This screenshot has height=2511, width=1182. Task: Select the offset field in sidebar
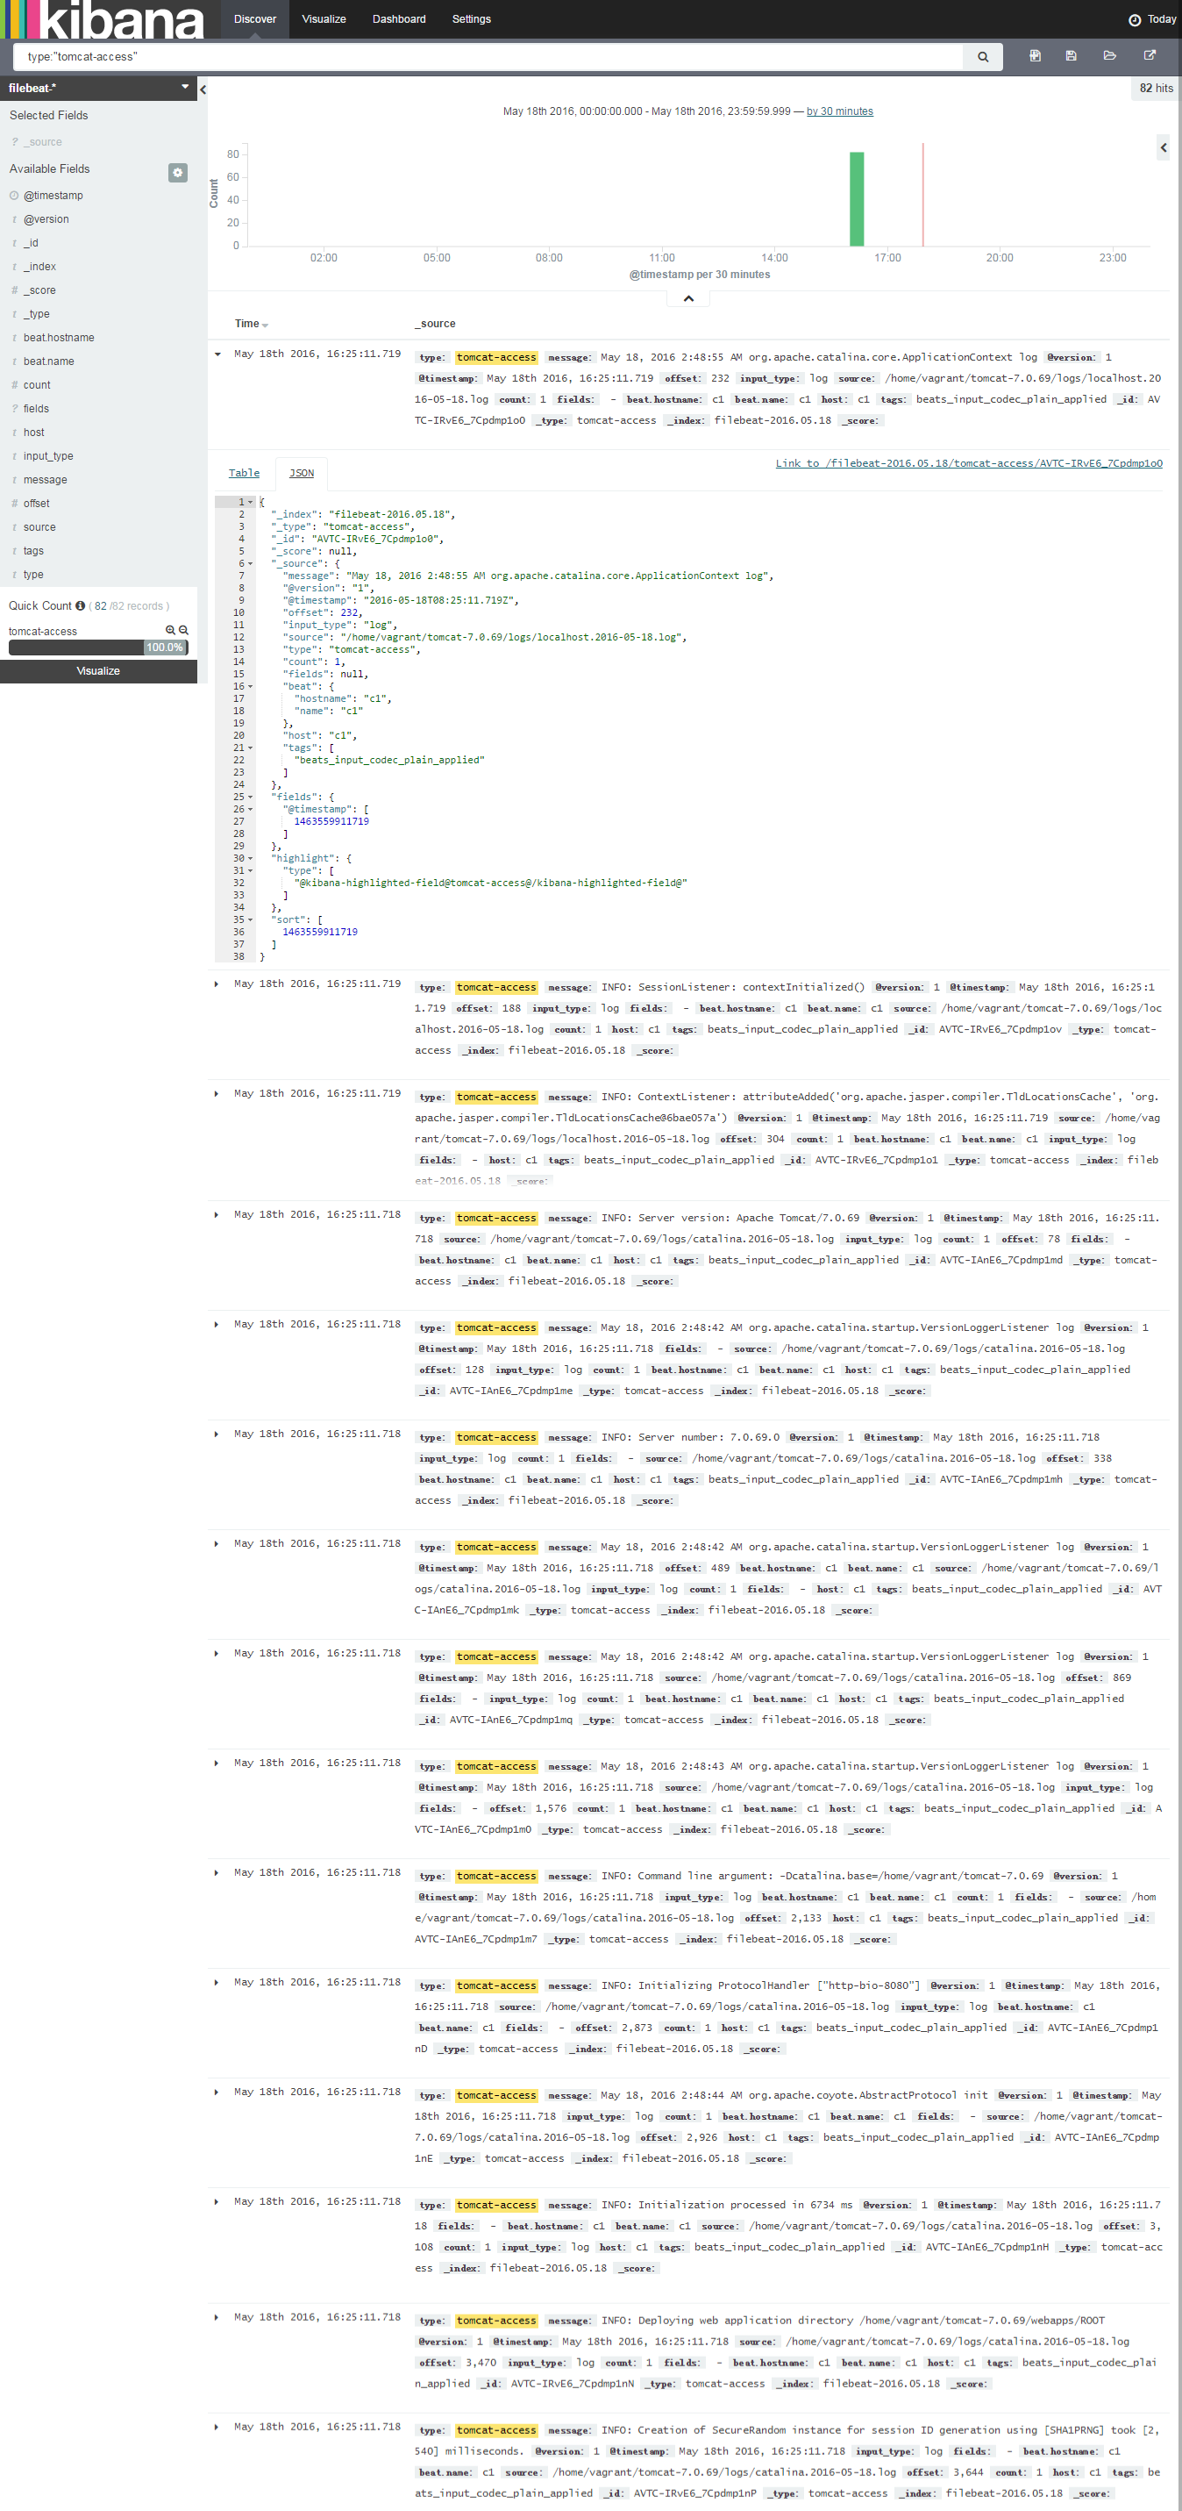pos(36,504)
